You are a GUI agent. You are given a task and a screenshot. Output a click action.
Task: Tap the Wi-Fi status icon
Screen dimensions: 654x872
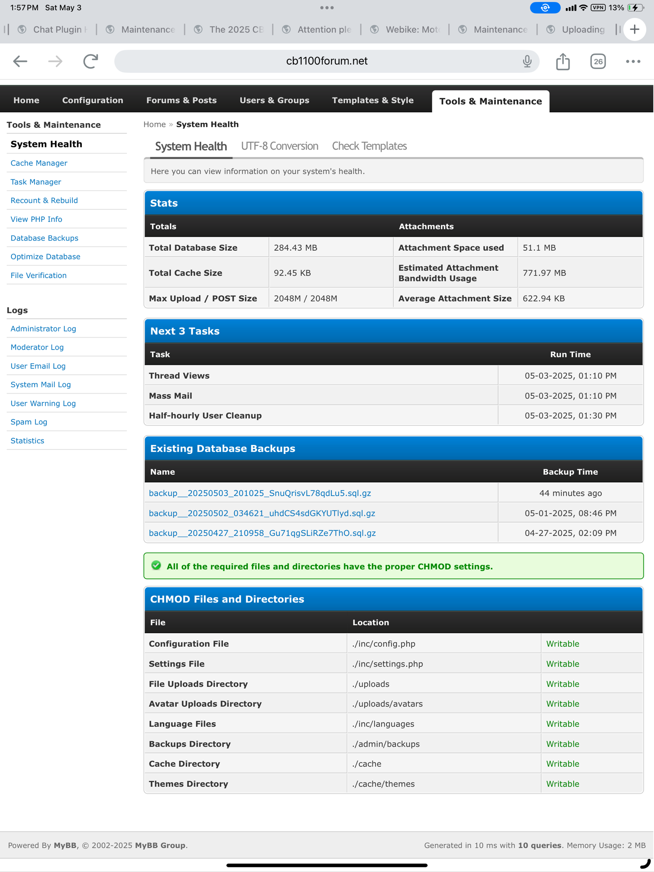coord(583,8)
